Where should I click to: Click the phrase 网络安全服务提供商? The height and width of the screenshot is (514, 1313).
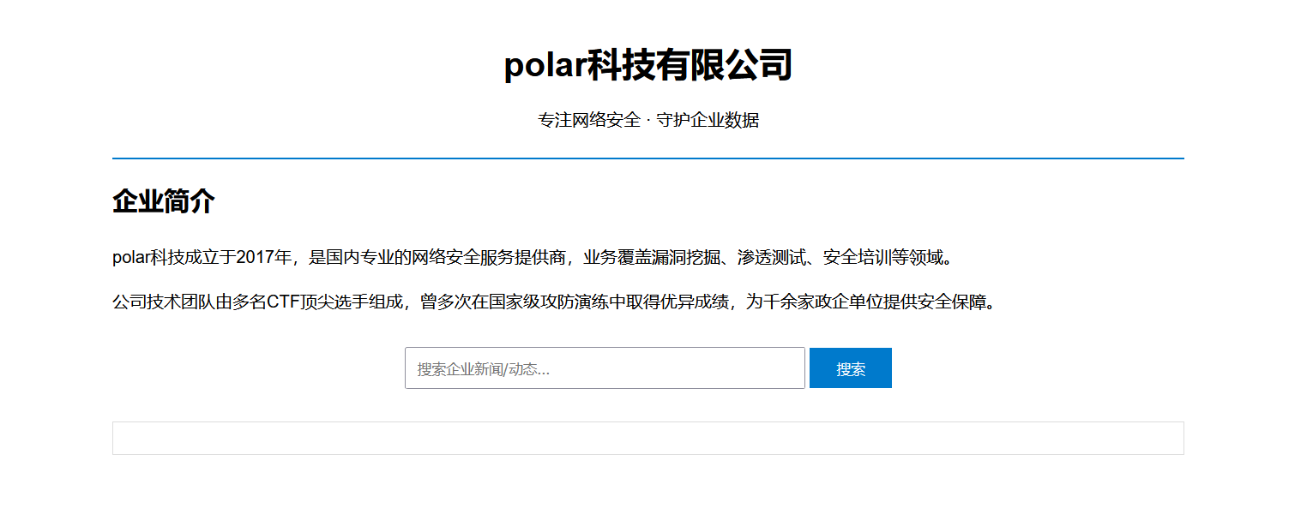click(x=489, y=257)
